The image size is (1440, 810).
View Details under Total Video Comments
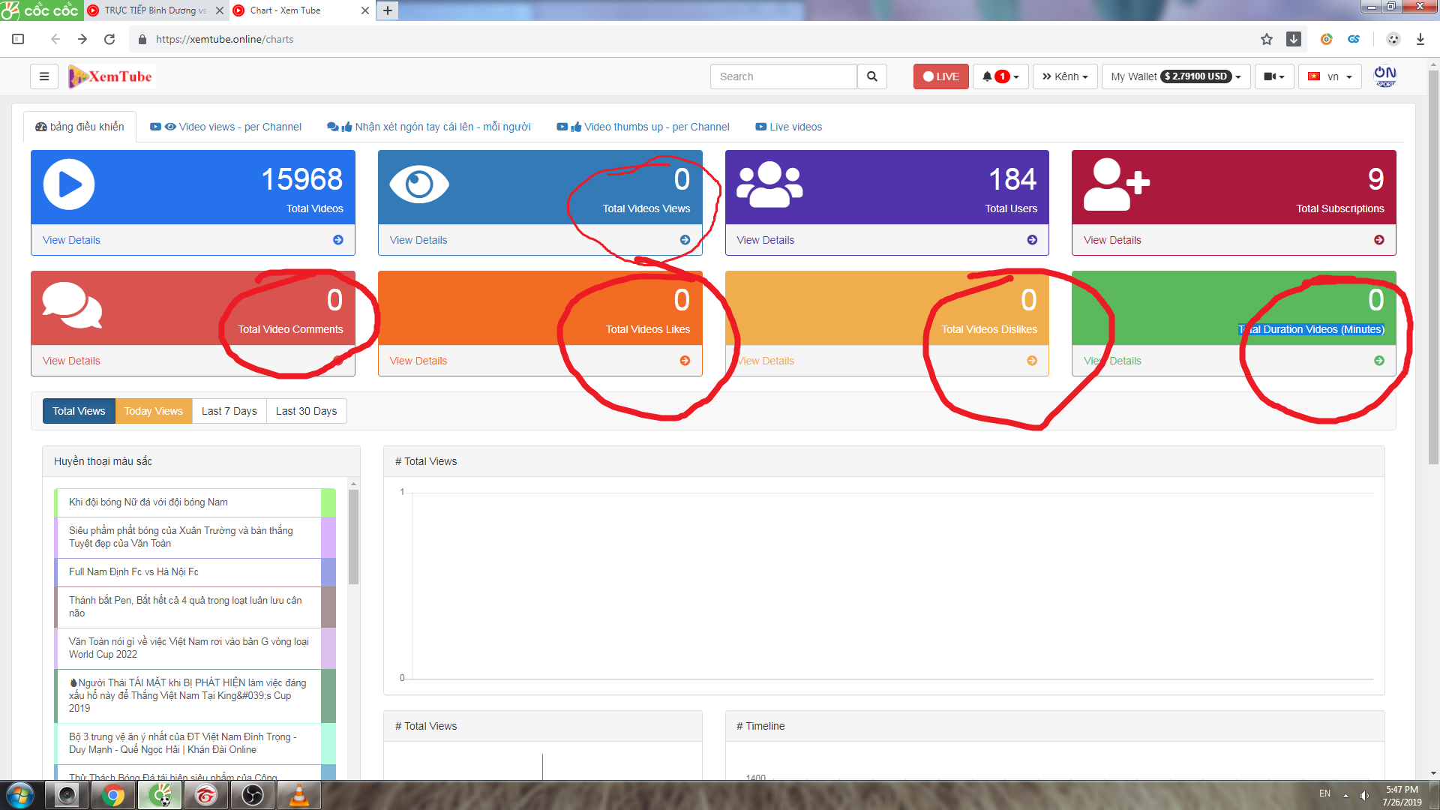tap(71, 361)
